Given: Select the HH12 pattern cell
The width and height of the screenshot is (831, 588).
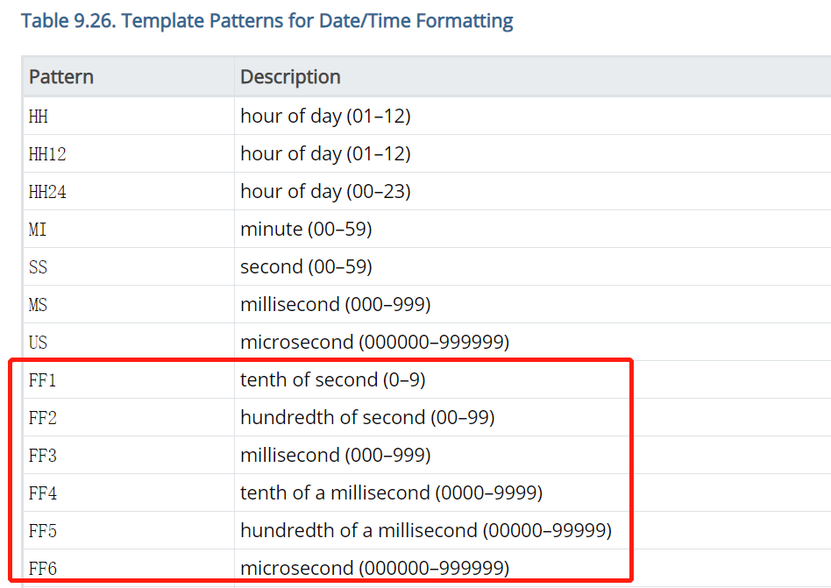Looking at the screenshot, I should pyautogui.click(x=47, y=154).
